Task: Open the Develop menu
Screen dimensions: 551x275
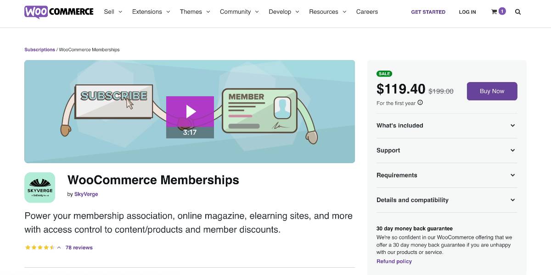Action: coord(284,12)
